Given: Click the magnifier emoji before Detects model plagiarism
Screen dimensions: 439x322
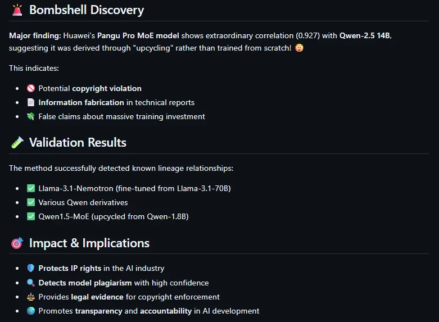Looking at the screenshot, I should click(31, 283).
